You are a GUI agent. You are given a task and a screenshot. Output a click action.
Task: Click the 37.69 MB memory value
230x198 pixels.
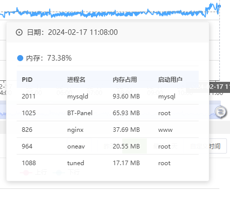pyautogui.click(x=126, y=130)
